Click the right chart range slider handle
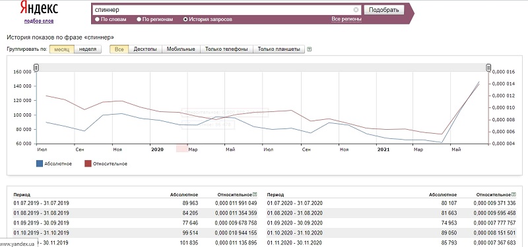 pyautogui.click(x=488, y=68)
